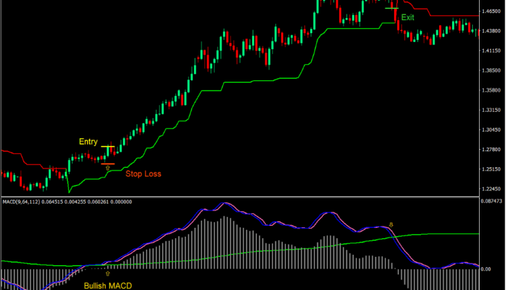Viewport: 506px width, 290px height.
Task: Click the 1.30500 price axis label
Action: 492,129
